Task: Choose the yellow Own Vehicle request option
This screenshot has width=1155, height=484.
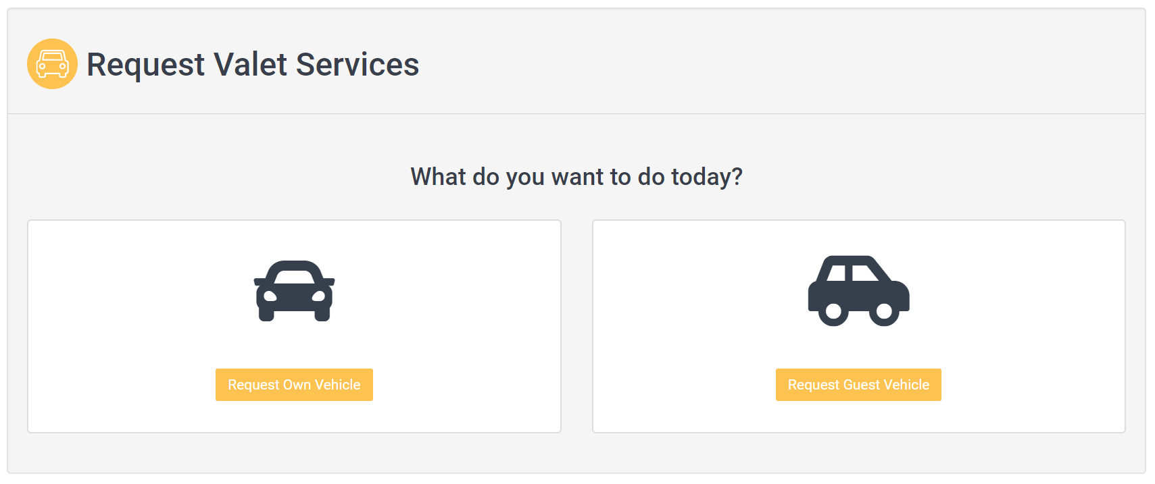Action: (294, 385)
